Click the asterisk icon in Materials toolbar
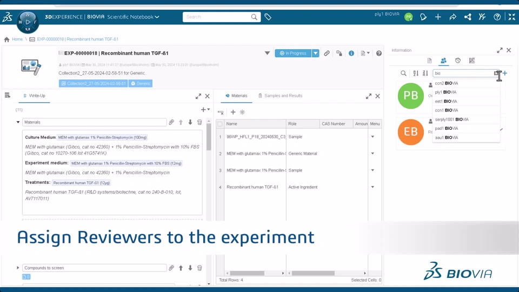The image size is (519, 292). click(242, 112)
